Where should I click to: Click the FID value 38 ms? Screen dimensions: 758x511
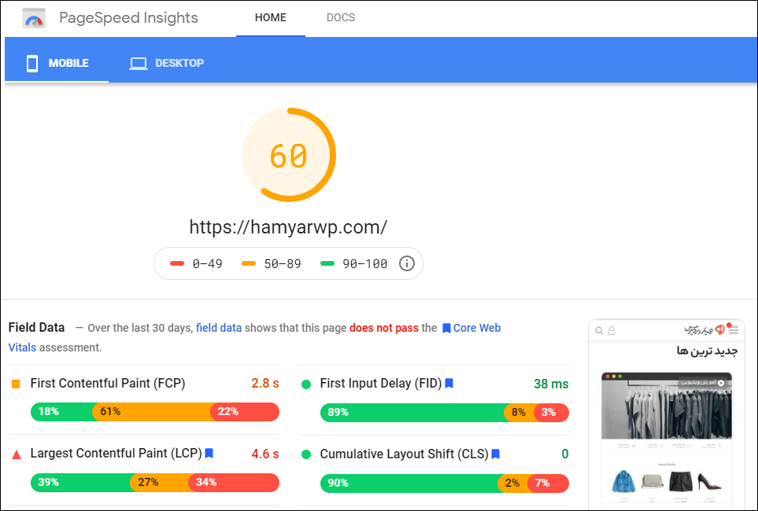(551, 384)
